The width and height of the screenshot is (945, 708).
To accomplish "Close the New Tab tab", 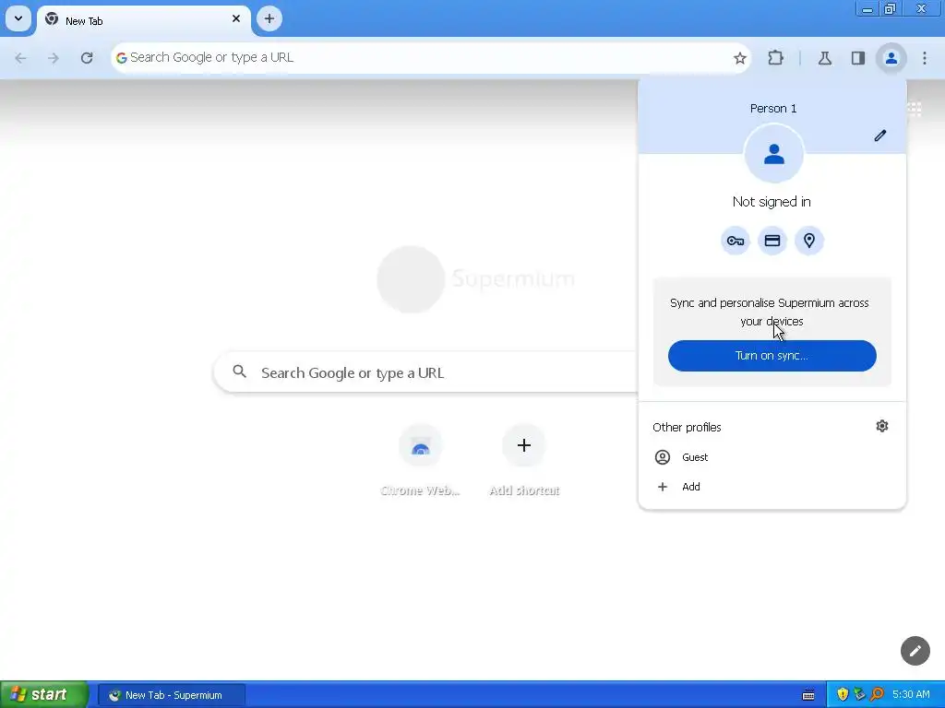I will pyautogui.click(x=236, y=18).
